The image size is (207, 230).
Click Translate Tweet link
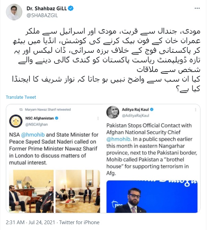(21, 97)
